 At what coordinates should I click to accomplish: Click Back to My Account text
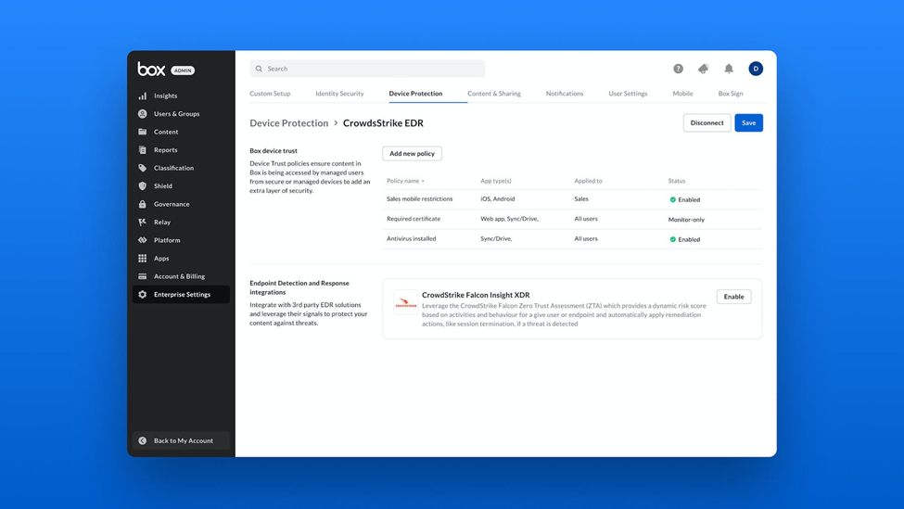[x=184, y=440]
